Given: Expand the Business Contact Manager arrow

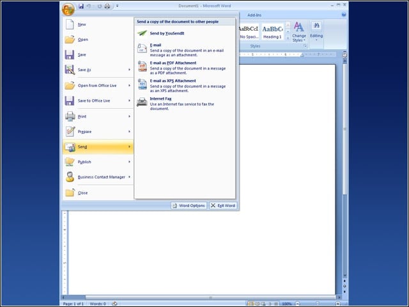Looking at the screenshot, I should (129, 177).
